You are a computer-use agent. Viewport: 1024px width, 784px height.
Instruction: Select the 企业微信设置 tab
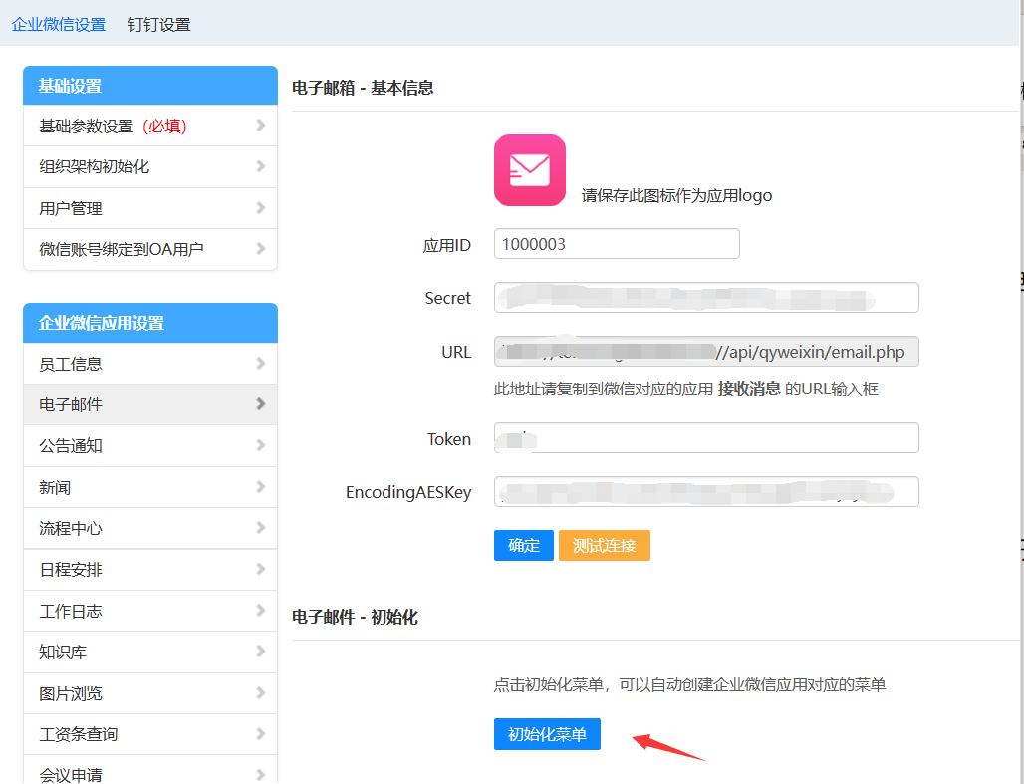click(x=59, y=24)
